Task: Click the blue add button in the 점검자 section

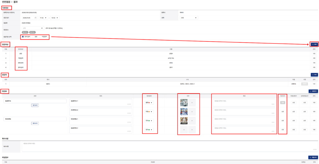Action: (314, 75)
